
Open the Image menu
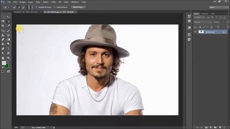(22, 2)
